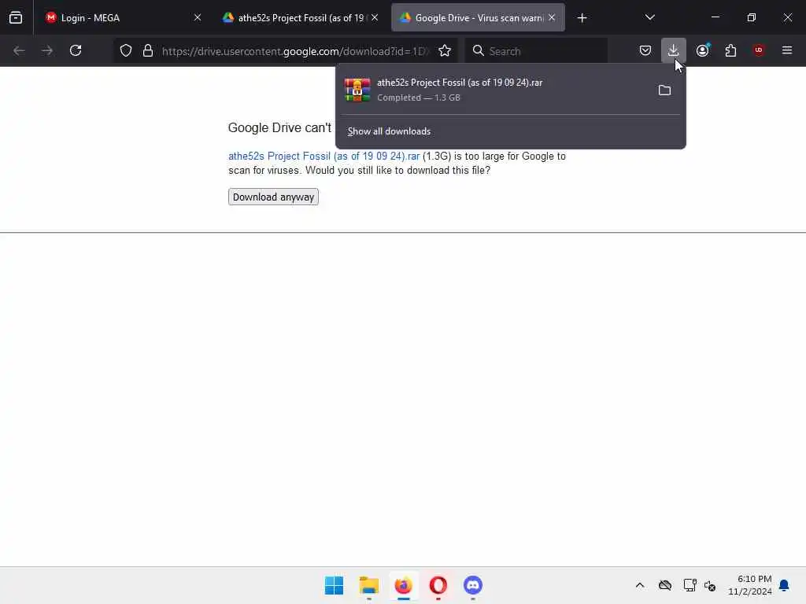Show downloaded rar file in folder
Screen dimensions: 806x604
point(664,90)
